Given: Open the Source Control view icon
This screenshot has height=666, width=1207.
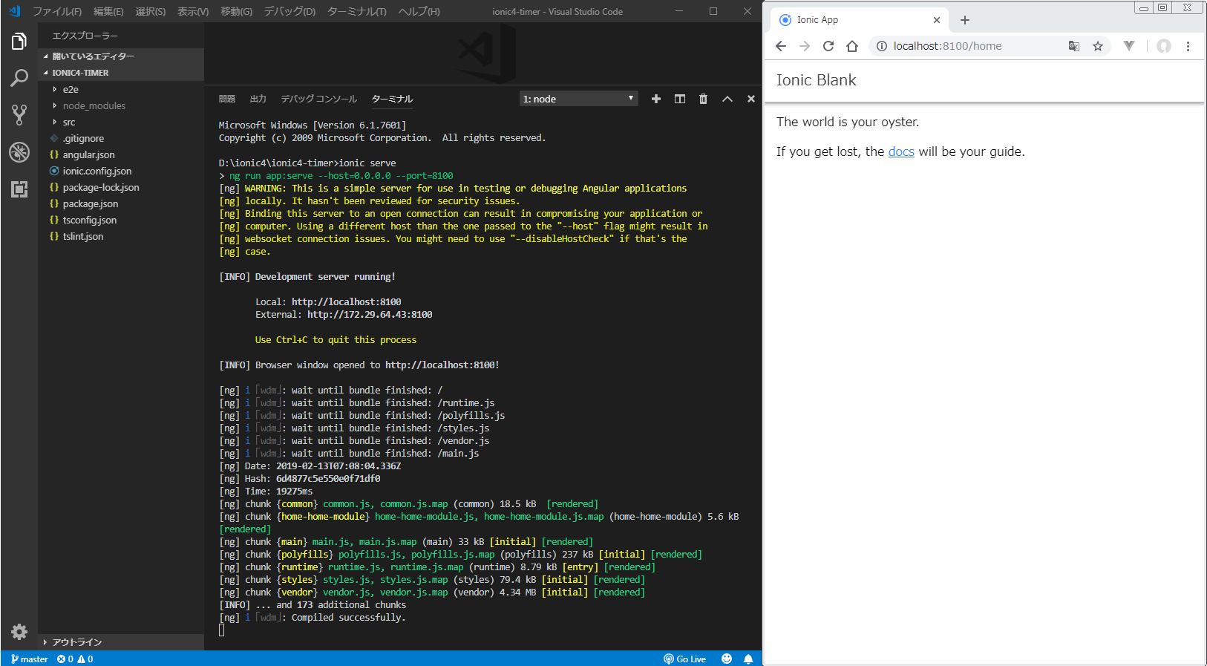Looking at the screenshot, I should tap(19, 114).
